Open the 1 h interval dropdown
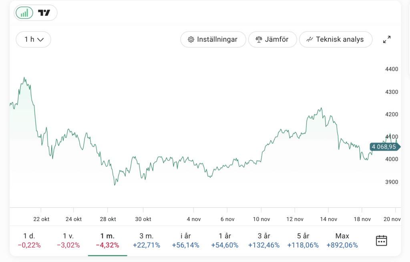 click(x=34, y=39)
